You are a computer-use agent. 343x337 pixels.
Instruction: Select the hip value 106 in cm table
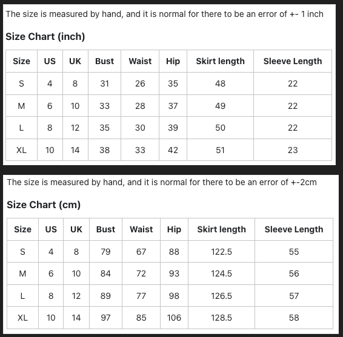(174, 318)
